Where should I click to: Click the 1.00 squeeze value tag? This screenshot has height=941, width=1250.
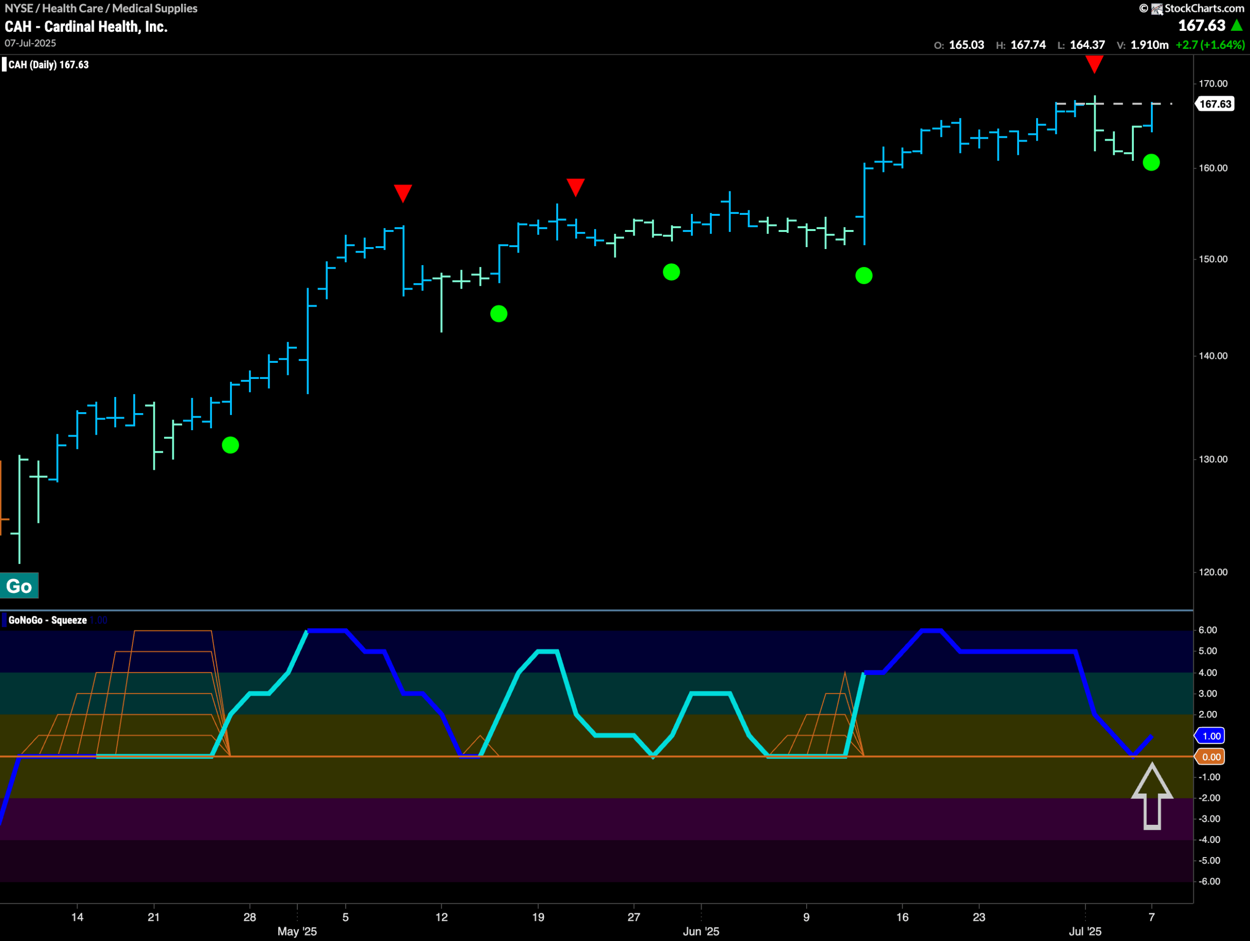[x=1210, y=736]
